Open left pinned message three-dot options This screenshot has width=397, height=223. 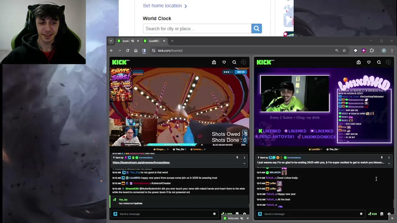point(244,158)
